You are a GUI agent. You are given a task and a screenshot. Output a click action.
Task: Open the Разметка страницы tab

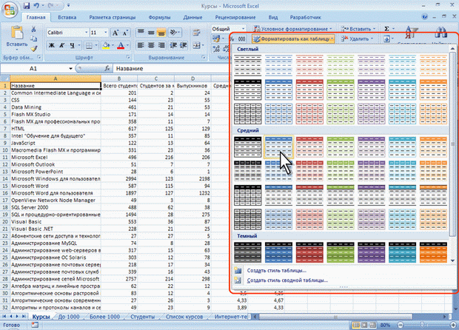(x=113, y=17)
